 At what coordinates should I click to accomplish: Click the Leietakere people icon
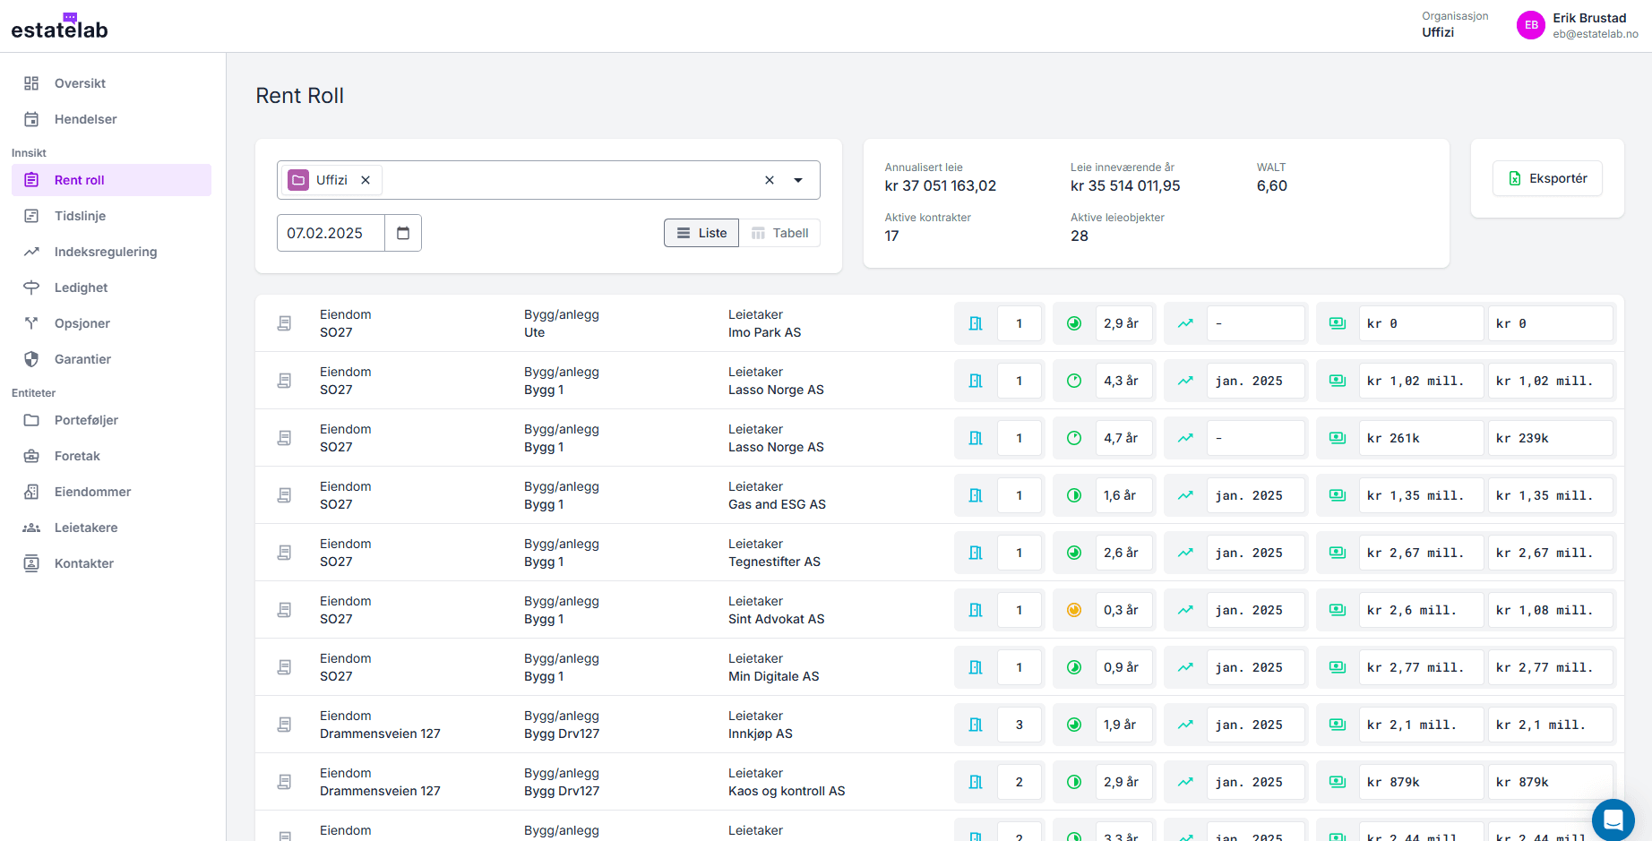click(31, 528)
